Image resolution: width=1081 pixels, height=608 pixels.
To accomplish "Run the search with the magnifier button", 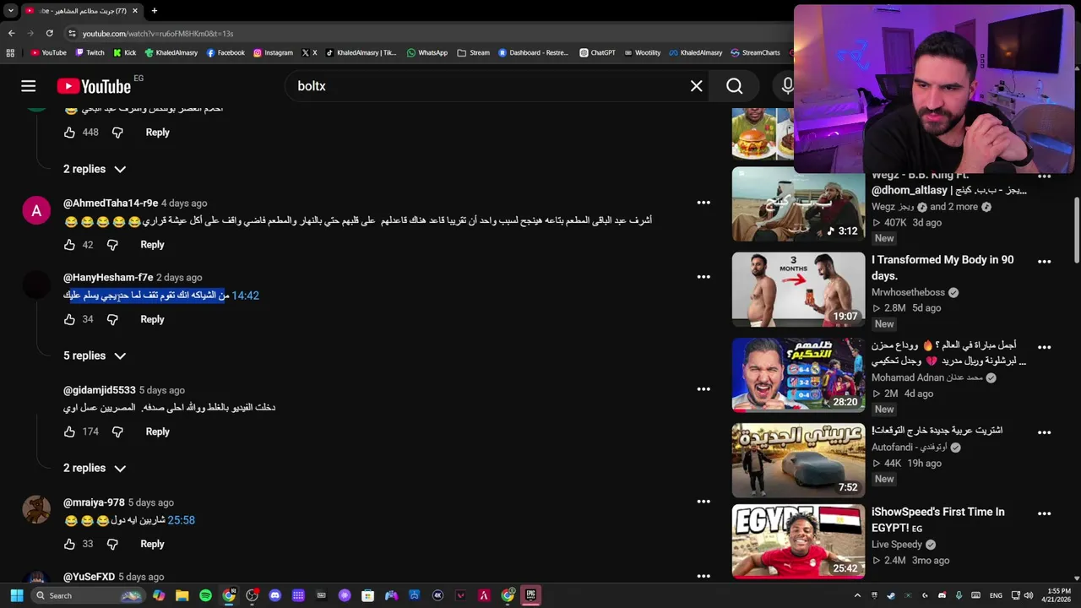I will [734, 86].
